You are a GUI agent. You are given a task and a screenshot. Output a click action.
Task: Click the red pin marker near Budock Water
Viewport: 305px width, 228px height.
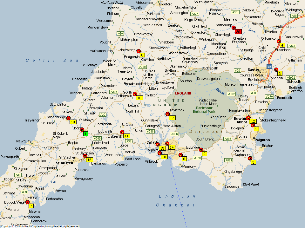coord(28,202)
